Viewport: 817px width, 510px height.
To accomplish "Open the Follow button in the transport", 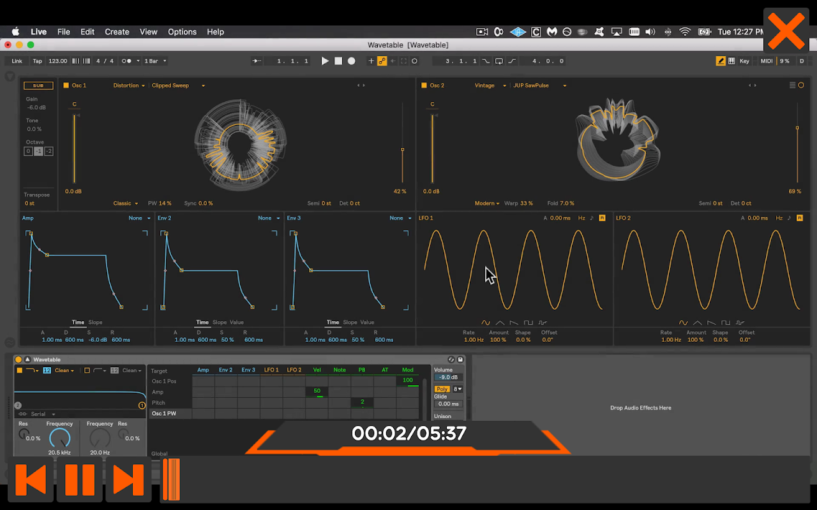I will (x=256, y=61).
